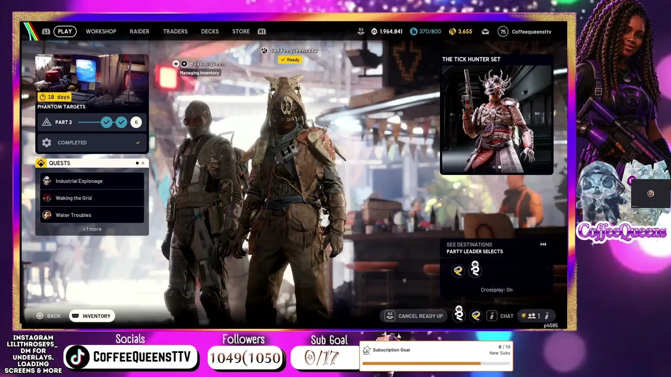
Task: Click the PHANTOM TARGETS title
Action: (61, 107)
